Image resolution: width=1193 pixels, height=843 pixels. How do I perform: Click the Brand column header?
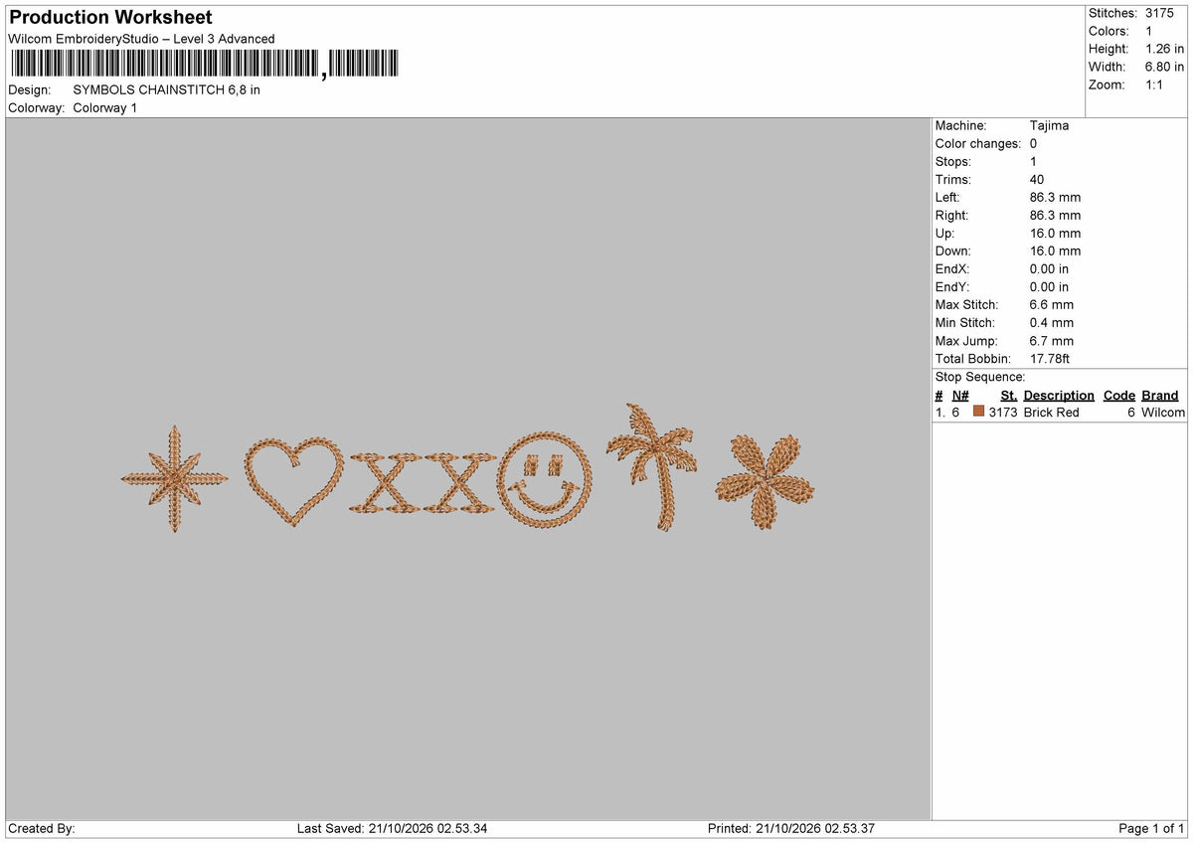(x=1160, y=395)
